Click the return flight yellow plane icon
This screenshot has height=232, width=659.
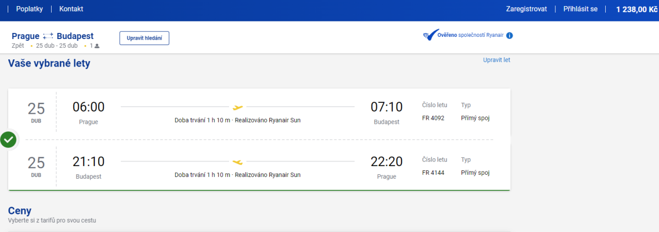(238, 162)
